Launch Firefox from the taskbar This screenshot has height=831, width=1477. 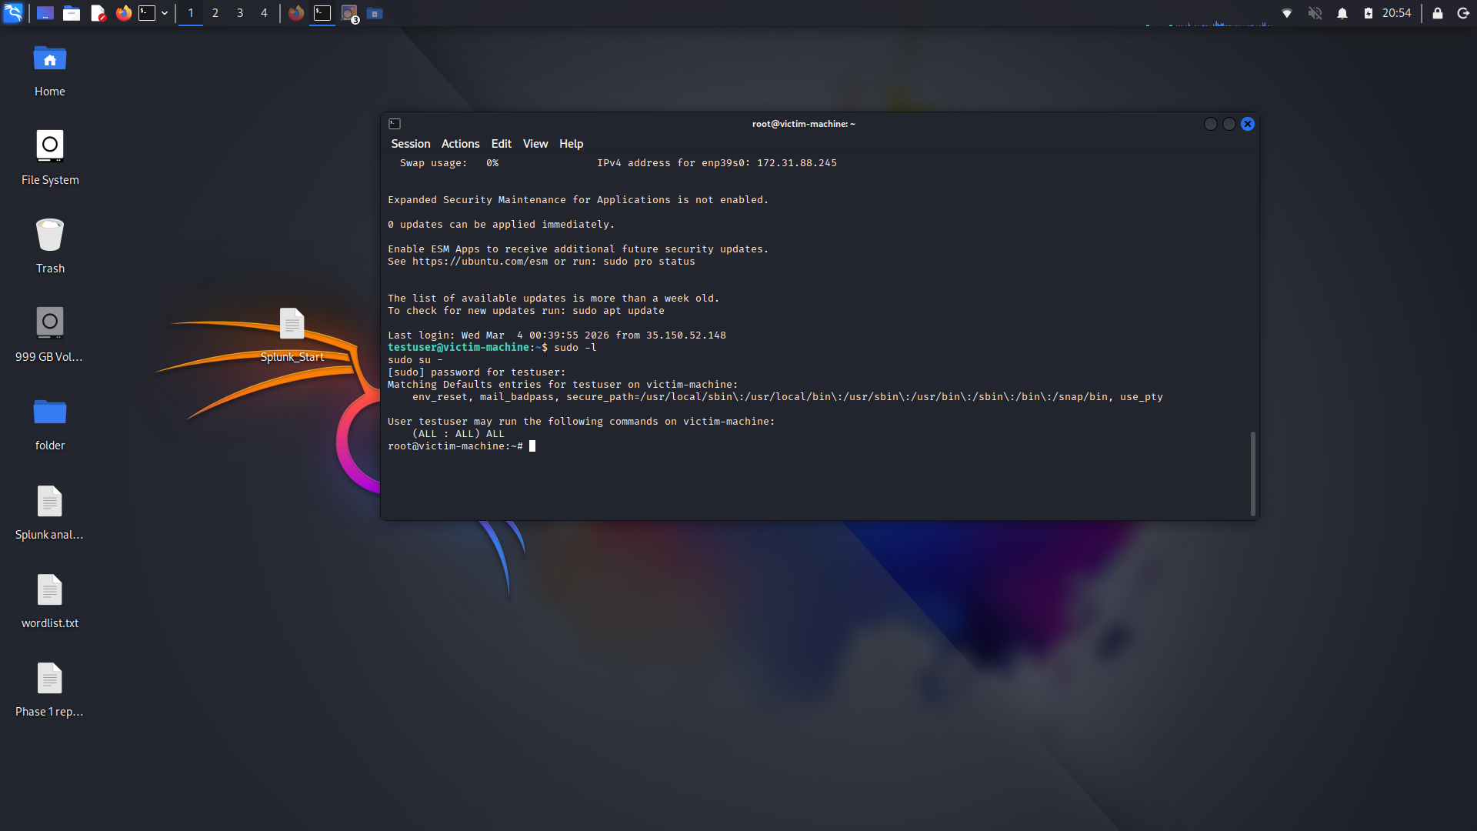pyautogui.click(x=123, y=13)
